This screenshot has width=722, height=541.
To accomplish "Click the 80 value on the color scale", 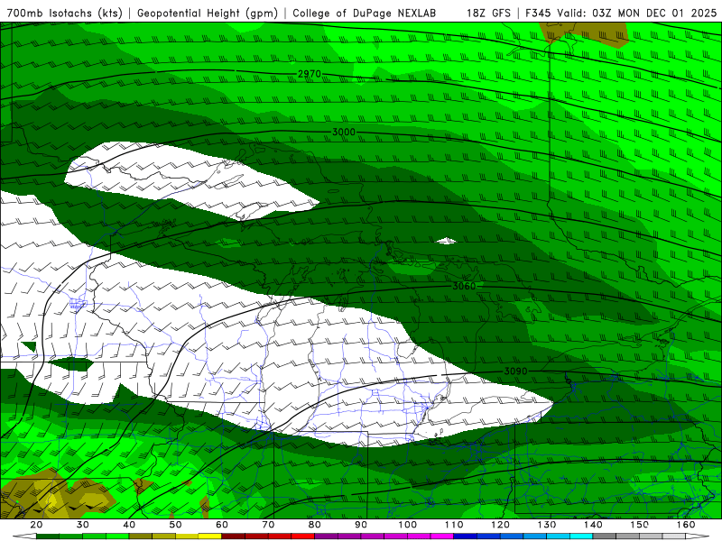I will (315, 525).
